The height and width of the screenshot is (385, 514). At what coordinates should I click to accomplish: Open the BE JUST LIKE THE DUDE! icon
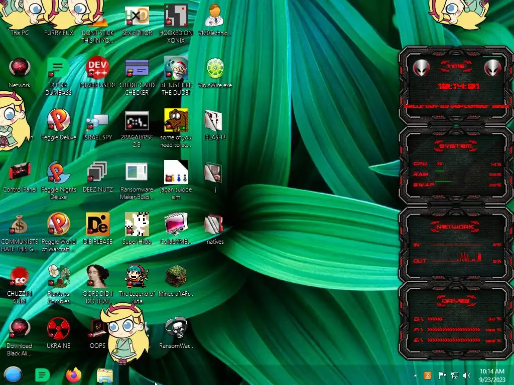tap(176, 68)
